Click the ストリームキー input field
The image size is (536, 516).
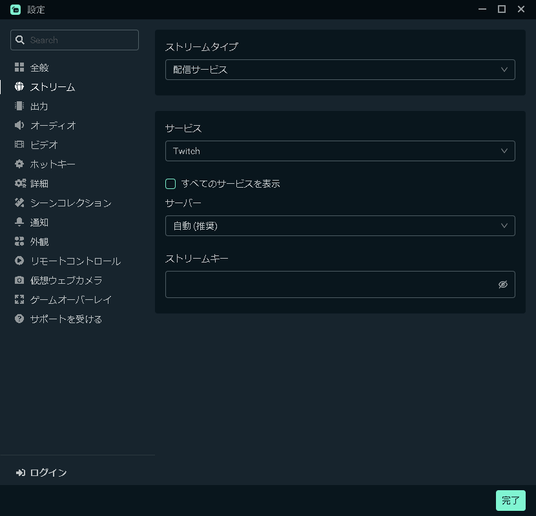click(x=323, y=284)
